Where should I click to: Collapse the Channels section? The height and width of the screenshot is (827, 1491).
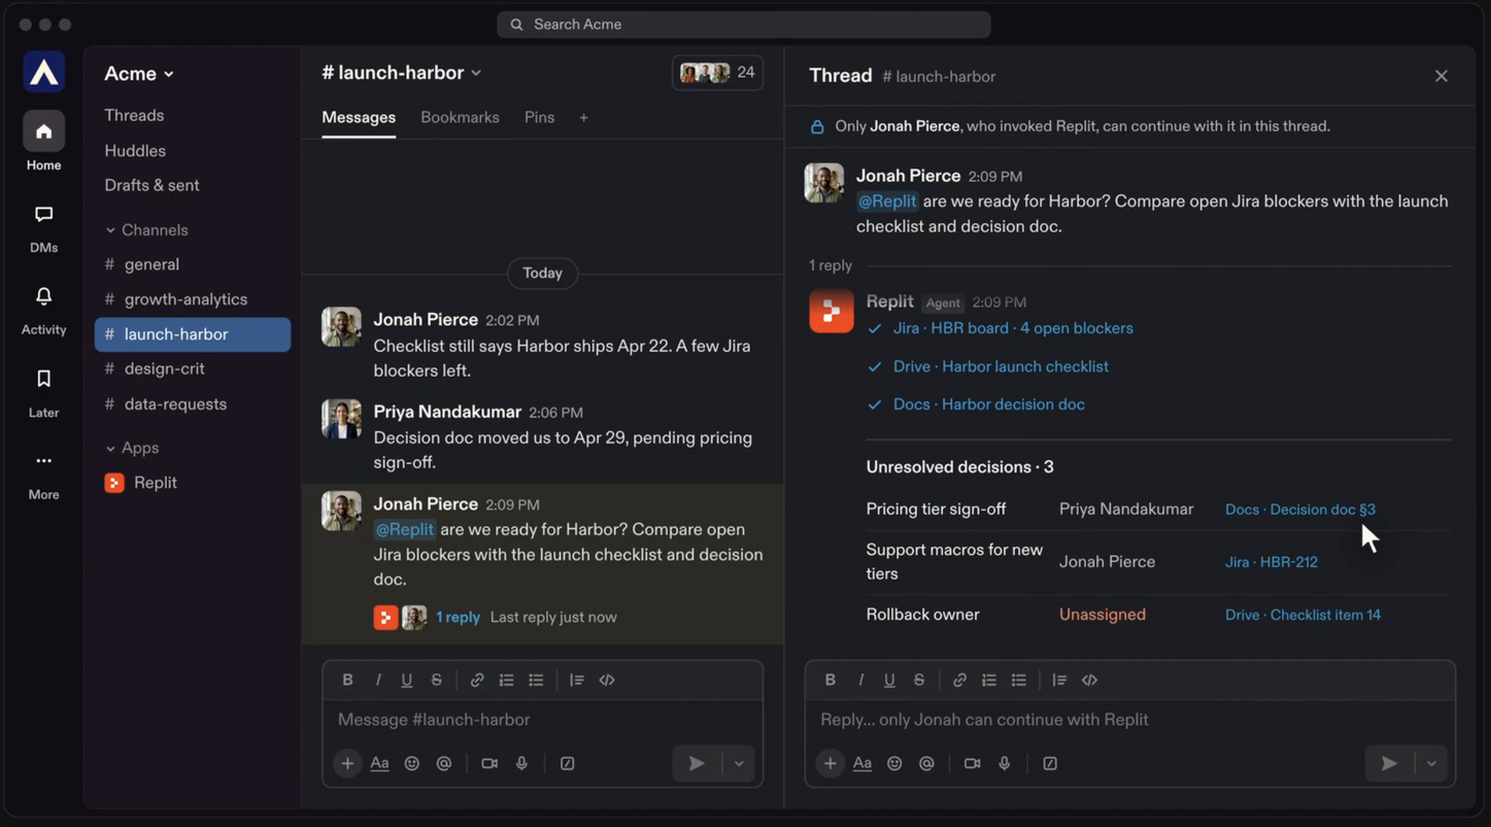[147, 230]
